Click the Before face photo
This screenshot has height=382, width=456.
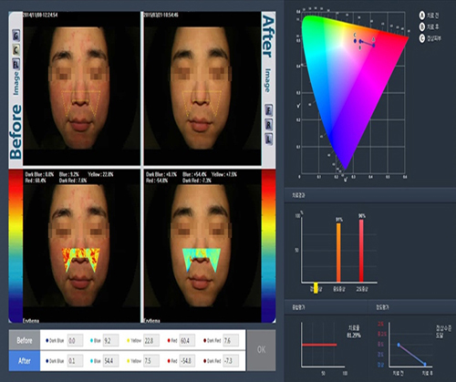tap(81, 88)
